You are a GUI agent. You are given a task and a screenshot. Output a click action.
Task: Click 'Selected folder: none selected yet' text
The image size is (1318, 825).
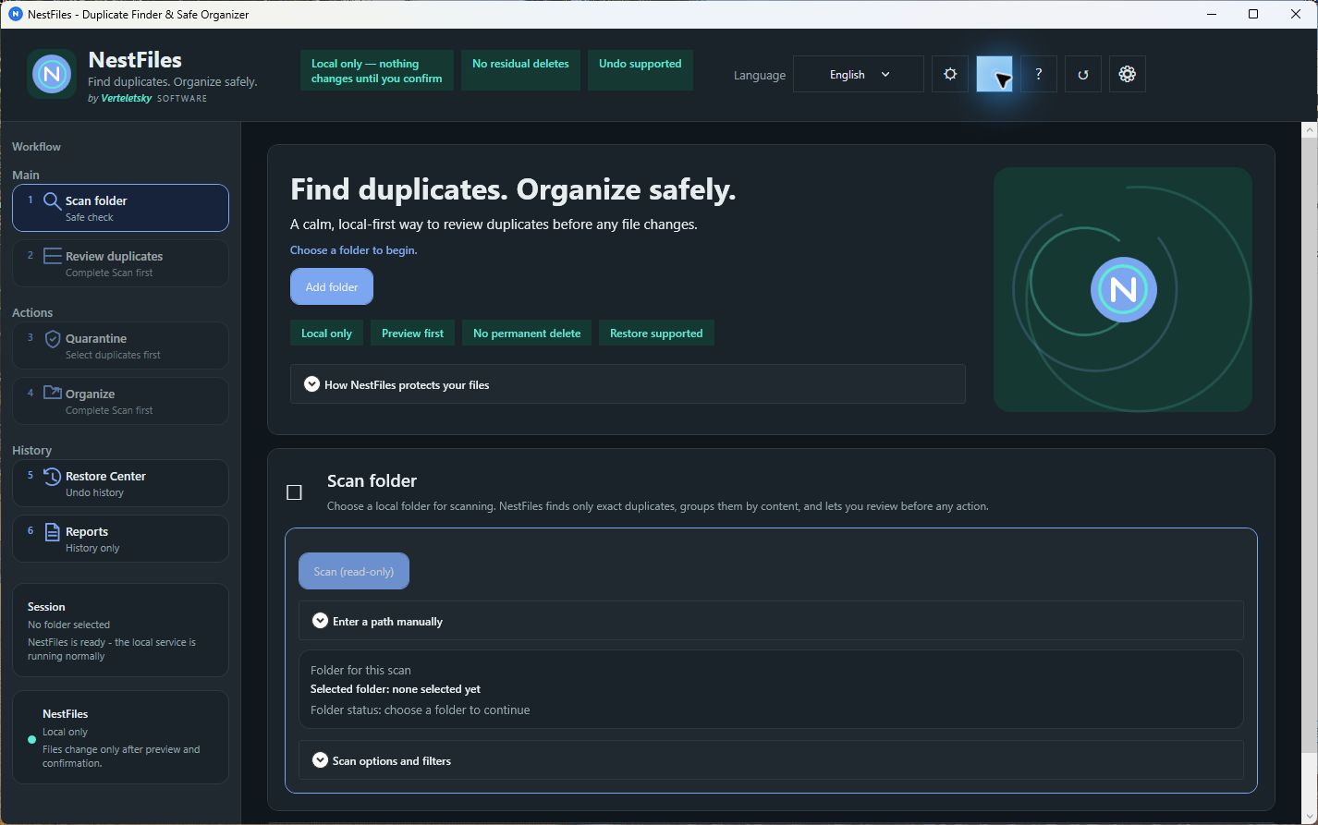396,689
